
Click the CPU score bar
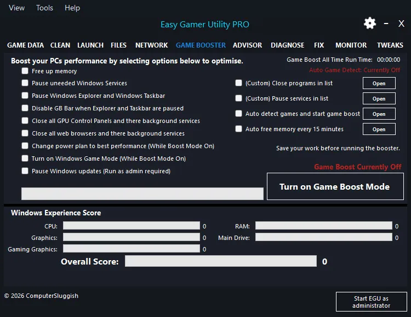[132, 226]
